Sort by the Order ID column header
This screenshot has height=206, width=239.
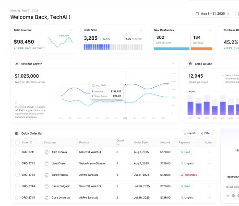27,142
